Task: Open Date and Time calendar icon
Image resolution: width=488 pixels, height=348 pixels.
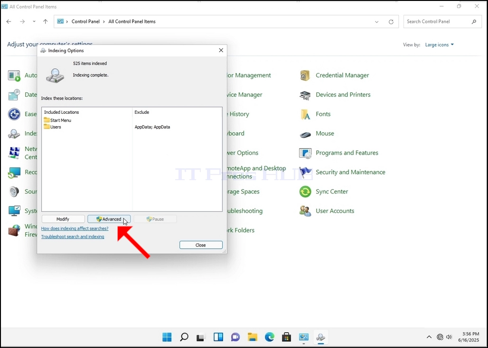Action: click(x=14, y=95)
